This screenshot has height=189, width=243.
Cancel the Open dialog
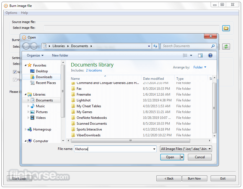pos(200,157)
